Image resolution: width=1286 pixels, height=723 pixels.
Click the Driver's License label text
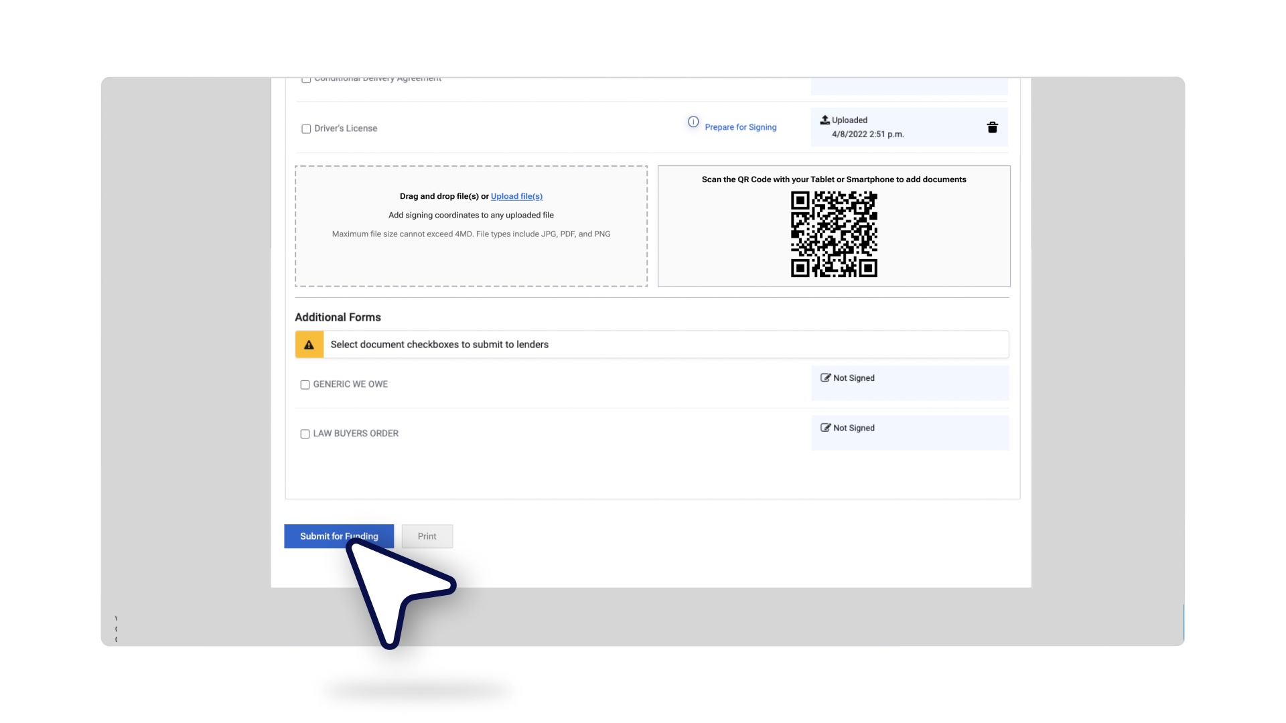tap(346, 129)
